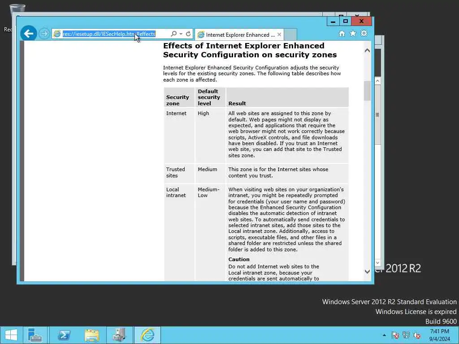
Task: Open File Explorer from the taskbar
Action: [x=92, y=335]
